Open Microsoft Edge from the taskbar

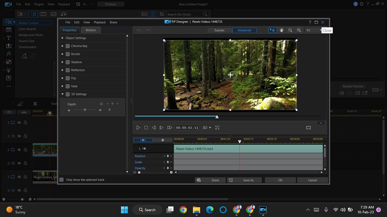210,210
